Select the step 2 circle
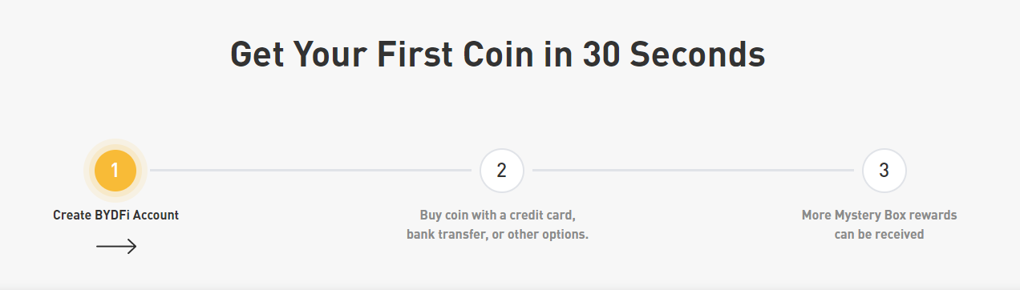This screenshot has width=1020, height=290. tap(502, 170)
